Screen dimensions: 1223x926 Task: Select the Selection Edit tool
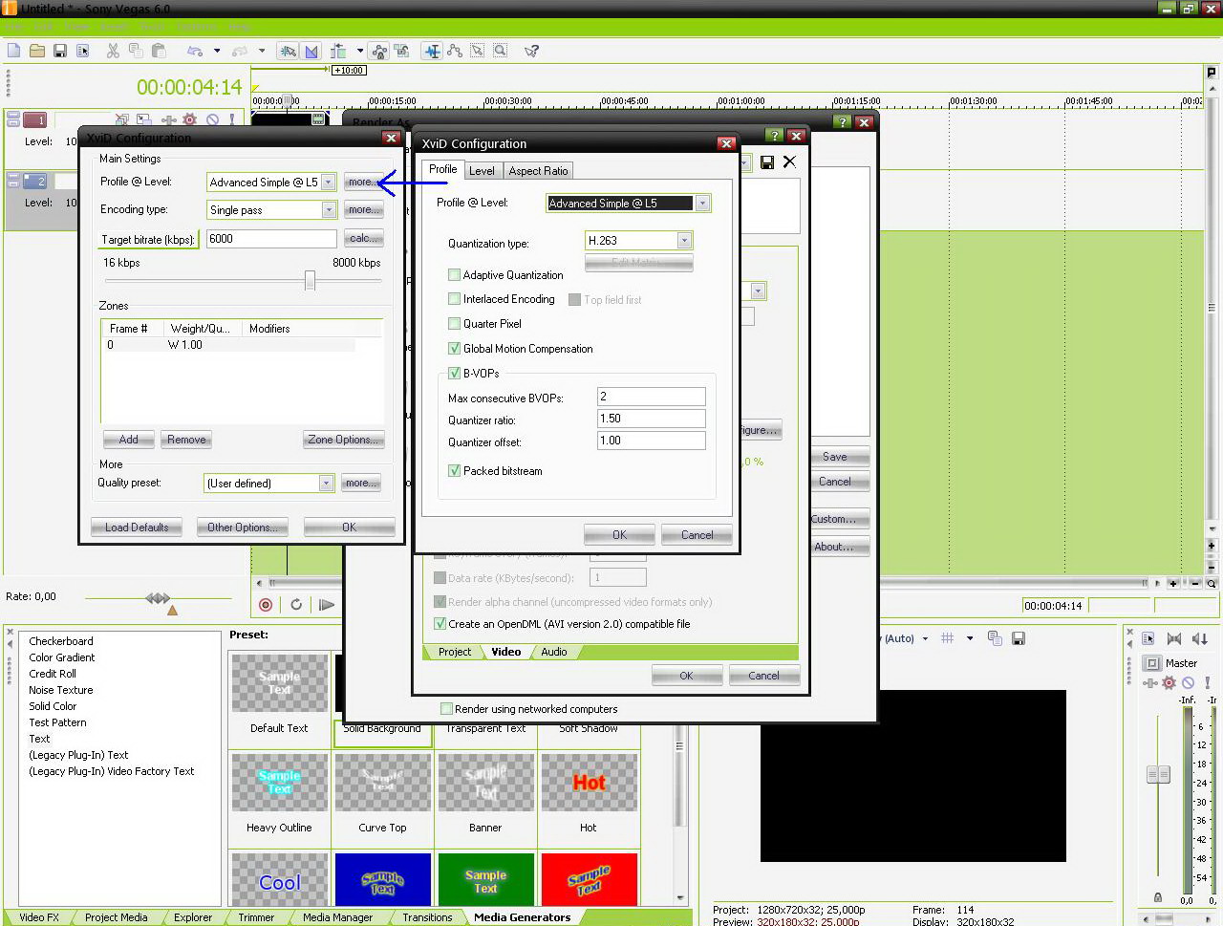coord(477,51)
